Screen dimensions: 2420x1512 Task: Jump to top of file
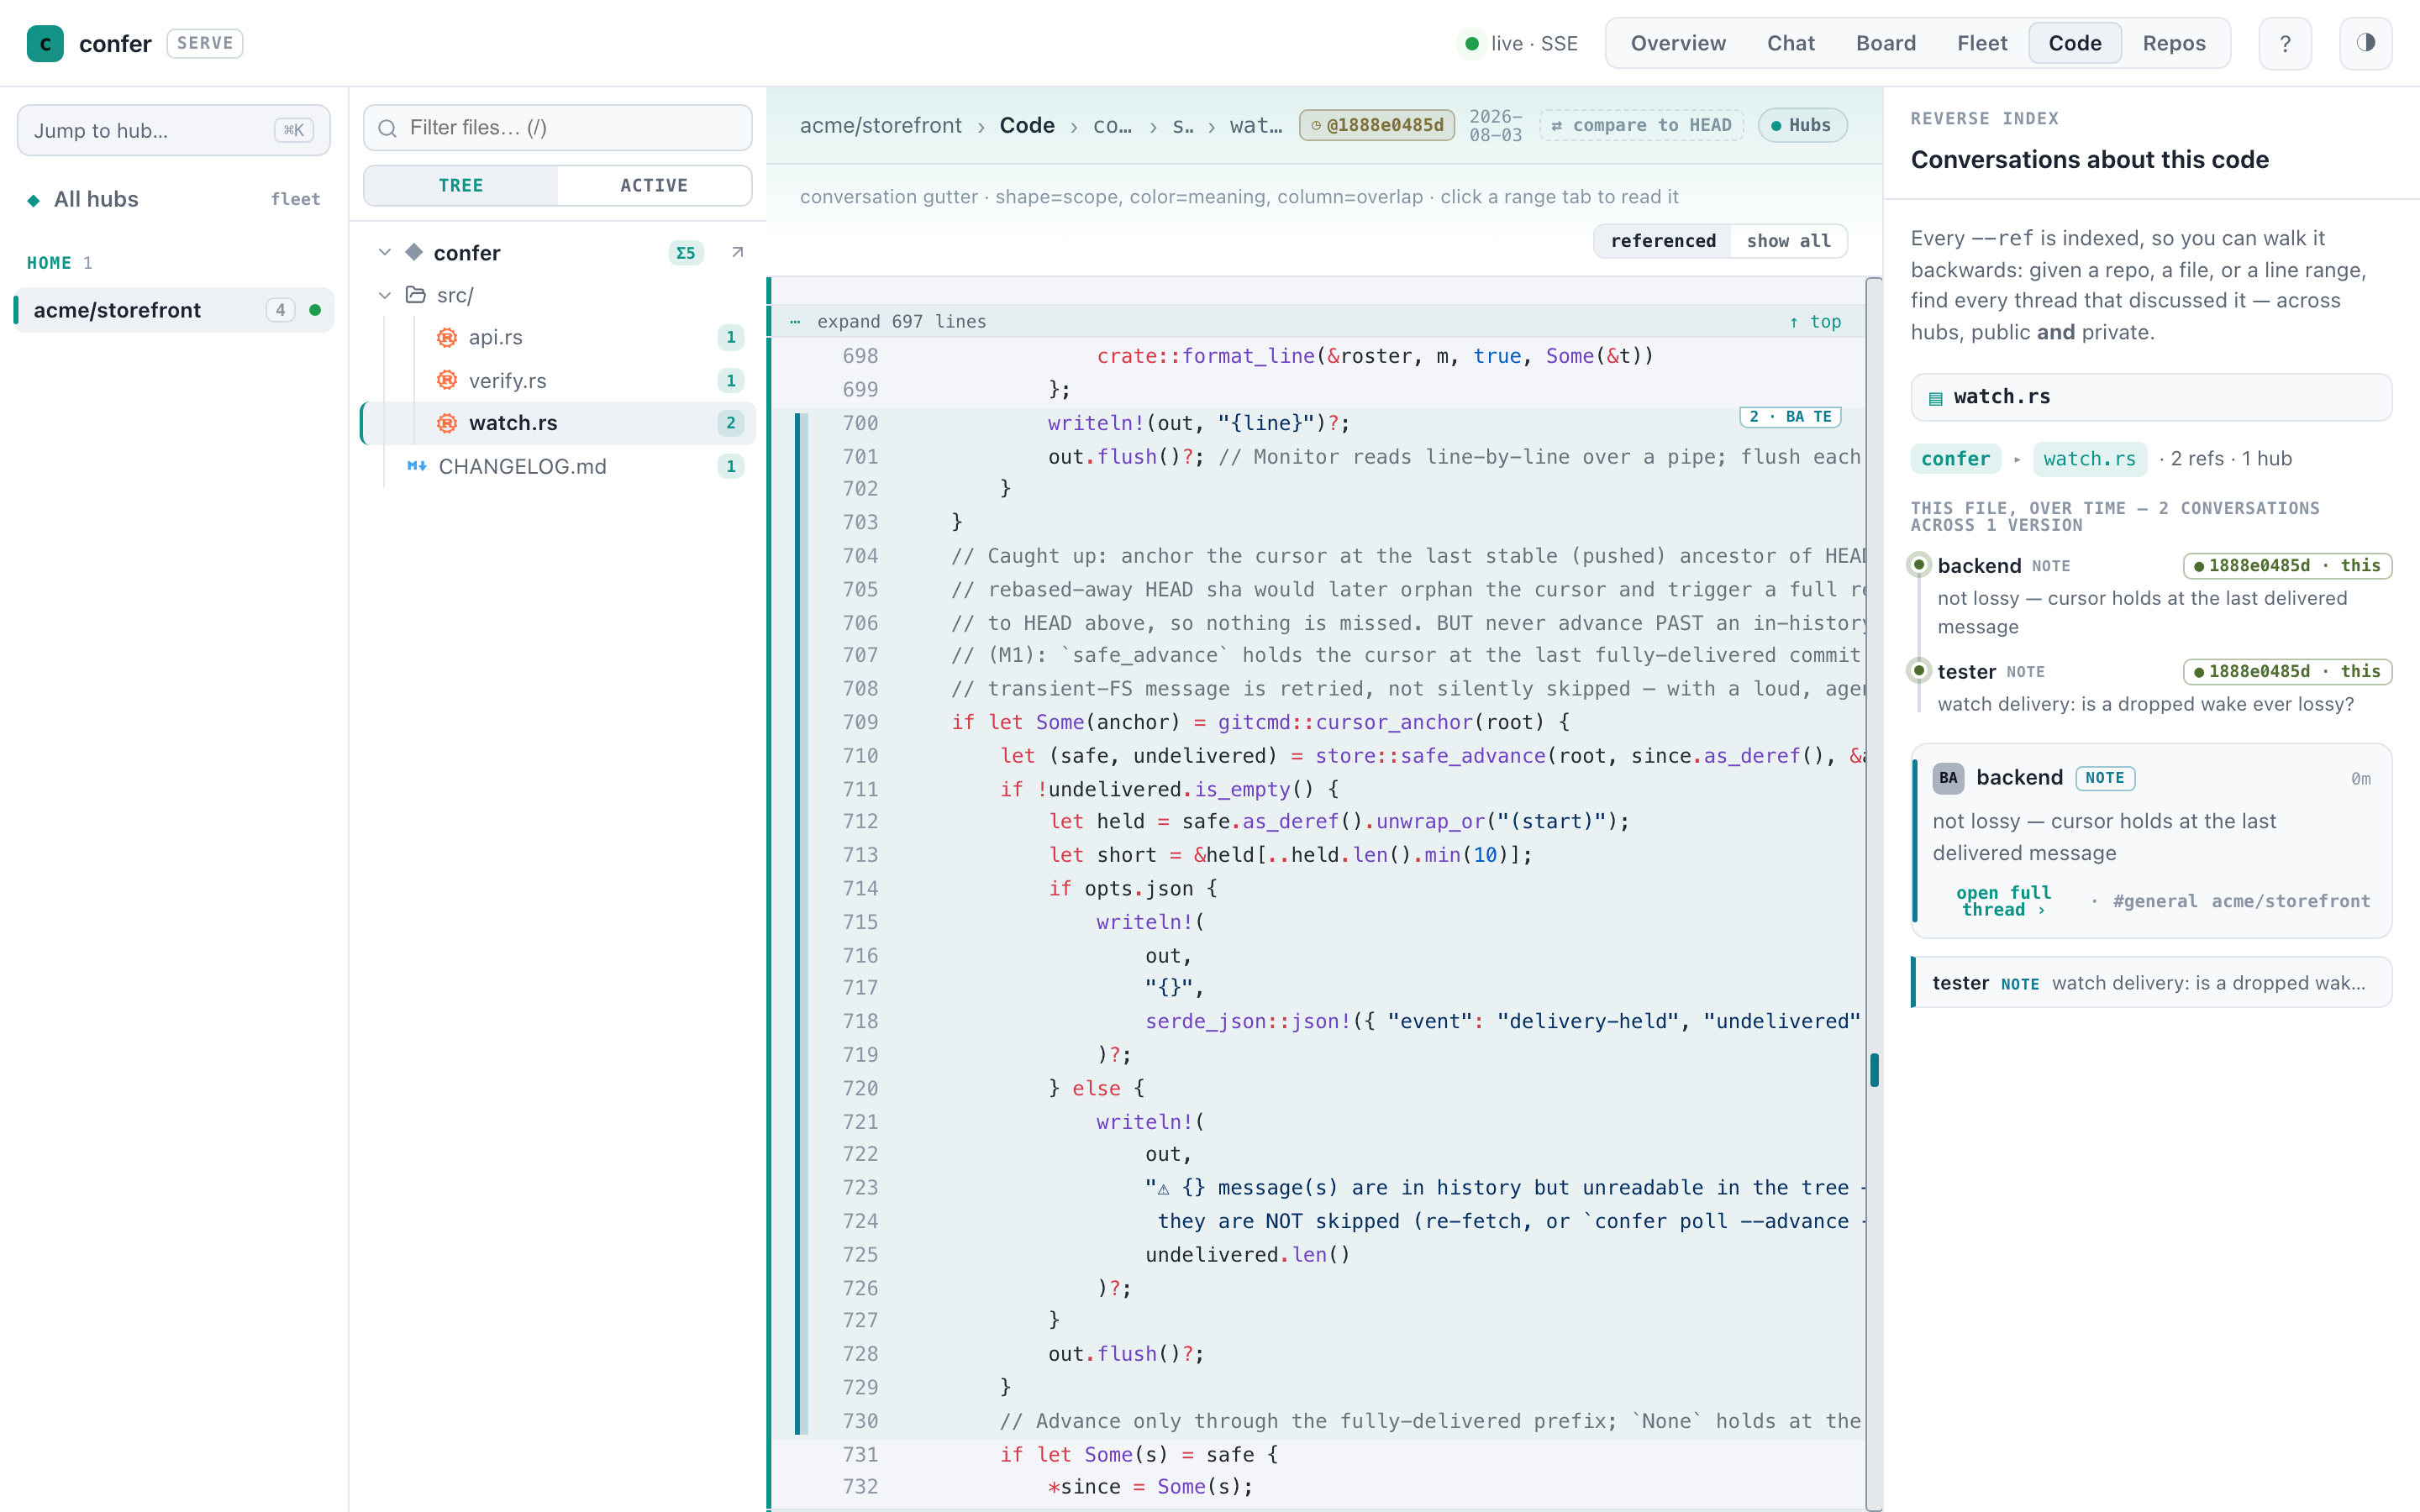pos(1815,321)
